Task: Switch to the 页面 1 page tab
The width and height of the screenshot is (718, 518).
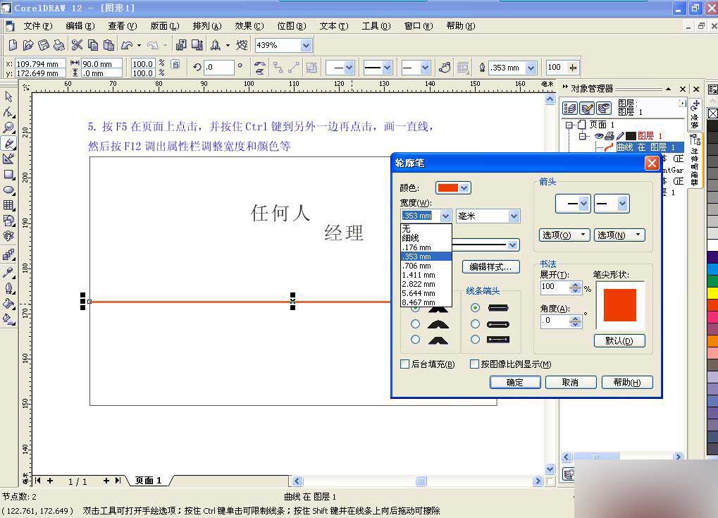Action: tap(149, 481)
